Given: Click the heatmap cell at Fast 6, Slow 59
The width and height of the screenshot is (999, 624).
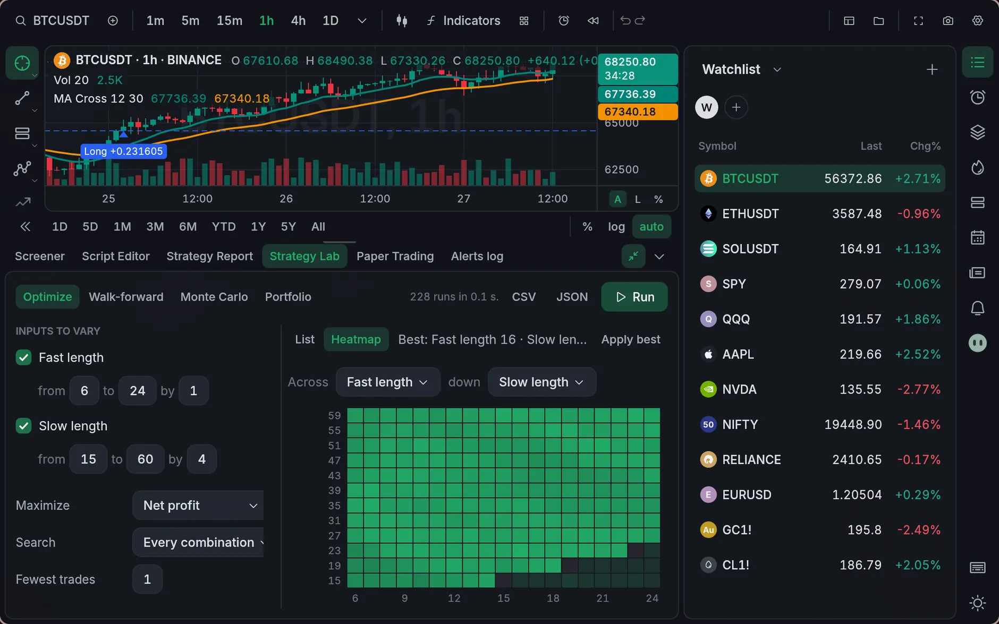Looking at the screenshot, I should (355, 416).
